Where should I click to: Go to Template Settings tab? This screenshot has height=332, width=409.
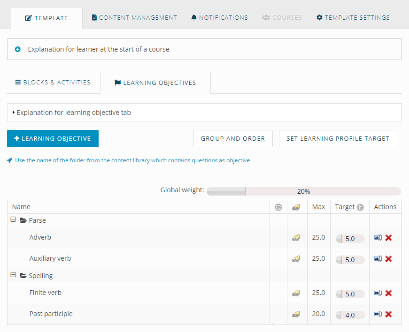[x=353, y=18]
